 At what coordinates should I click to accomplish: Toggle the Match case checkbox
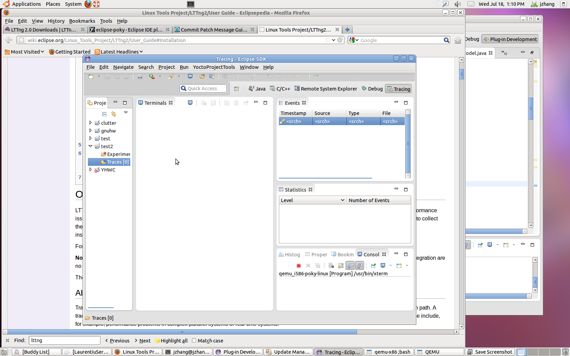pyautogui.click(x=194, y=340)
